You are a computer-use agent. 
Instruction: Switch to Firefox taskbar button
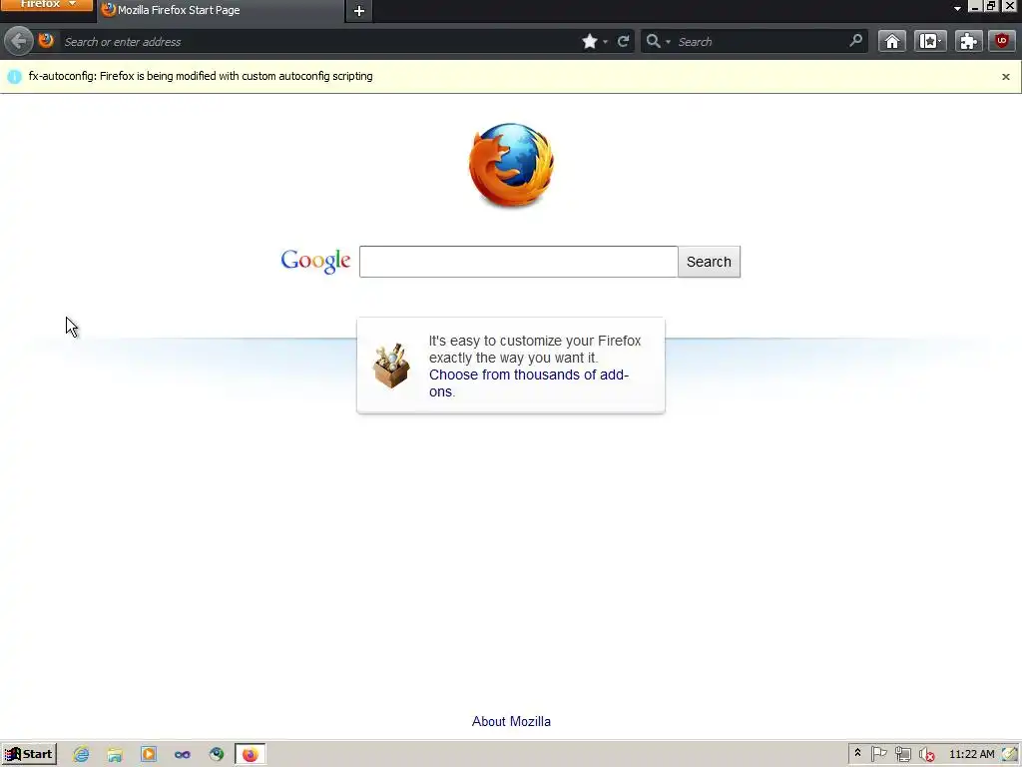[251, 755]
